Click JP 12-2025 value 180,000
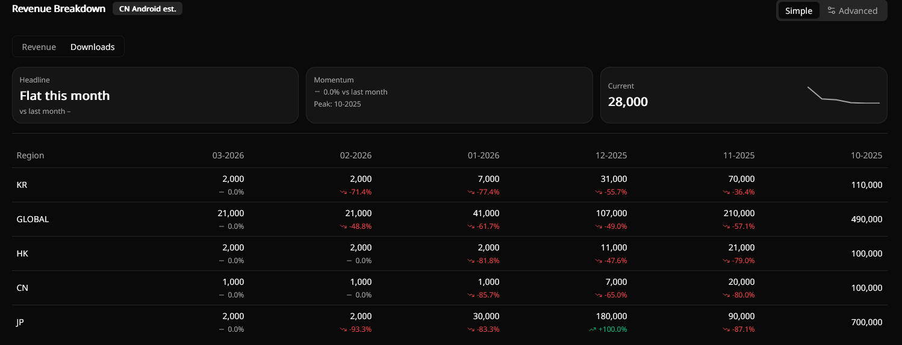 point(611,316)
